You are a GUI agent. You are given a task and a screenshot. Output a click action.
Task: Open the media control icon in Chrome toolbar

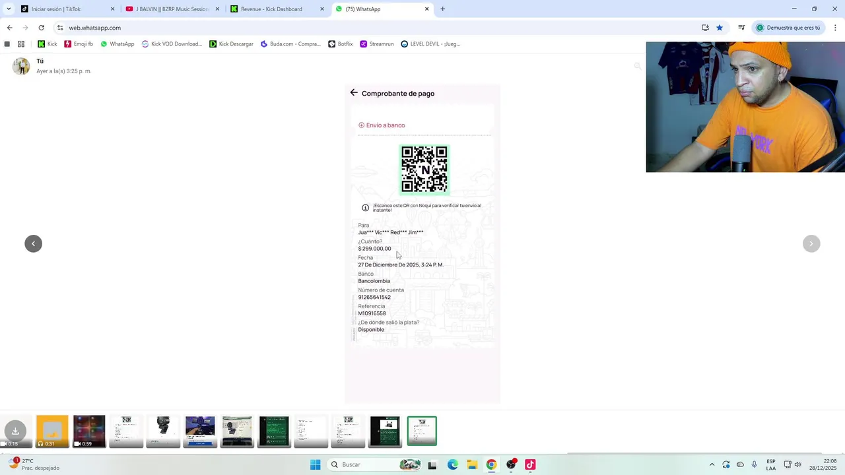741,28
